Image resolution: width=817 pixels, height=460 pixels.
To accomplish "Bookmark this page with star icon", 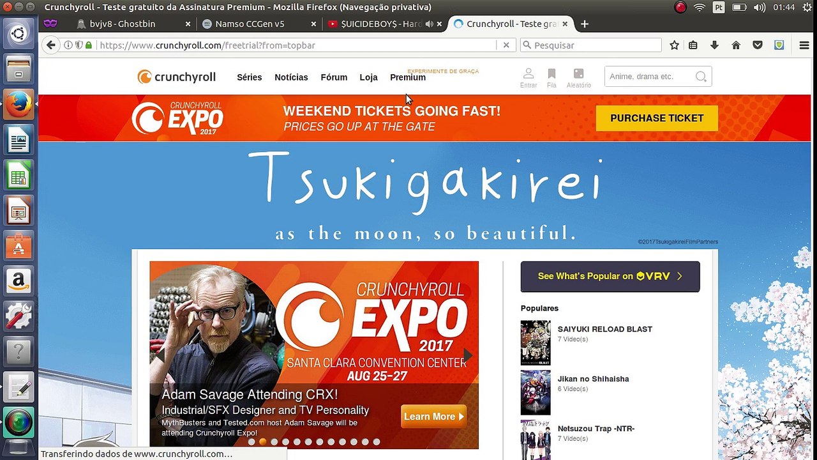I will coord(674,45).
